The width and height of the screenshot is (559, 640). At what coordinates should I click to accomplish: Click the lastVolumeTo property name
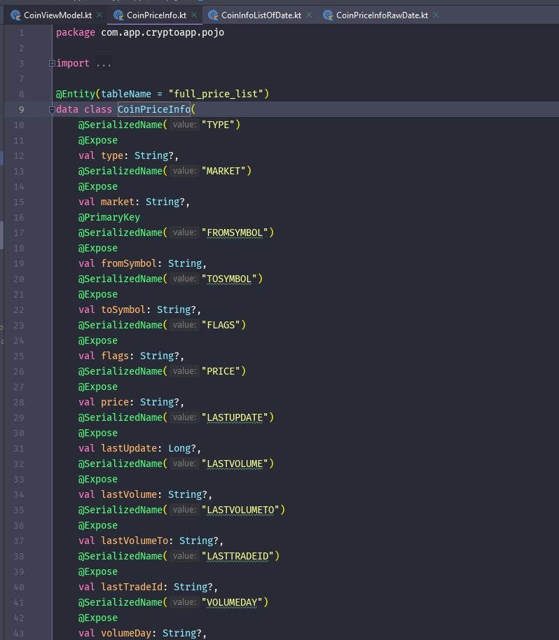(134, 541)
